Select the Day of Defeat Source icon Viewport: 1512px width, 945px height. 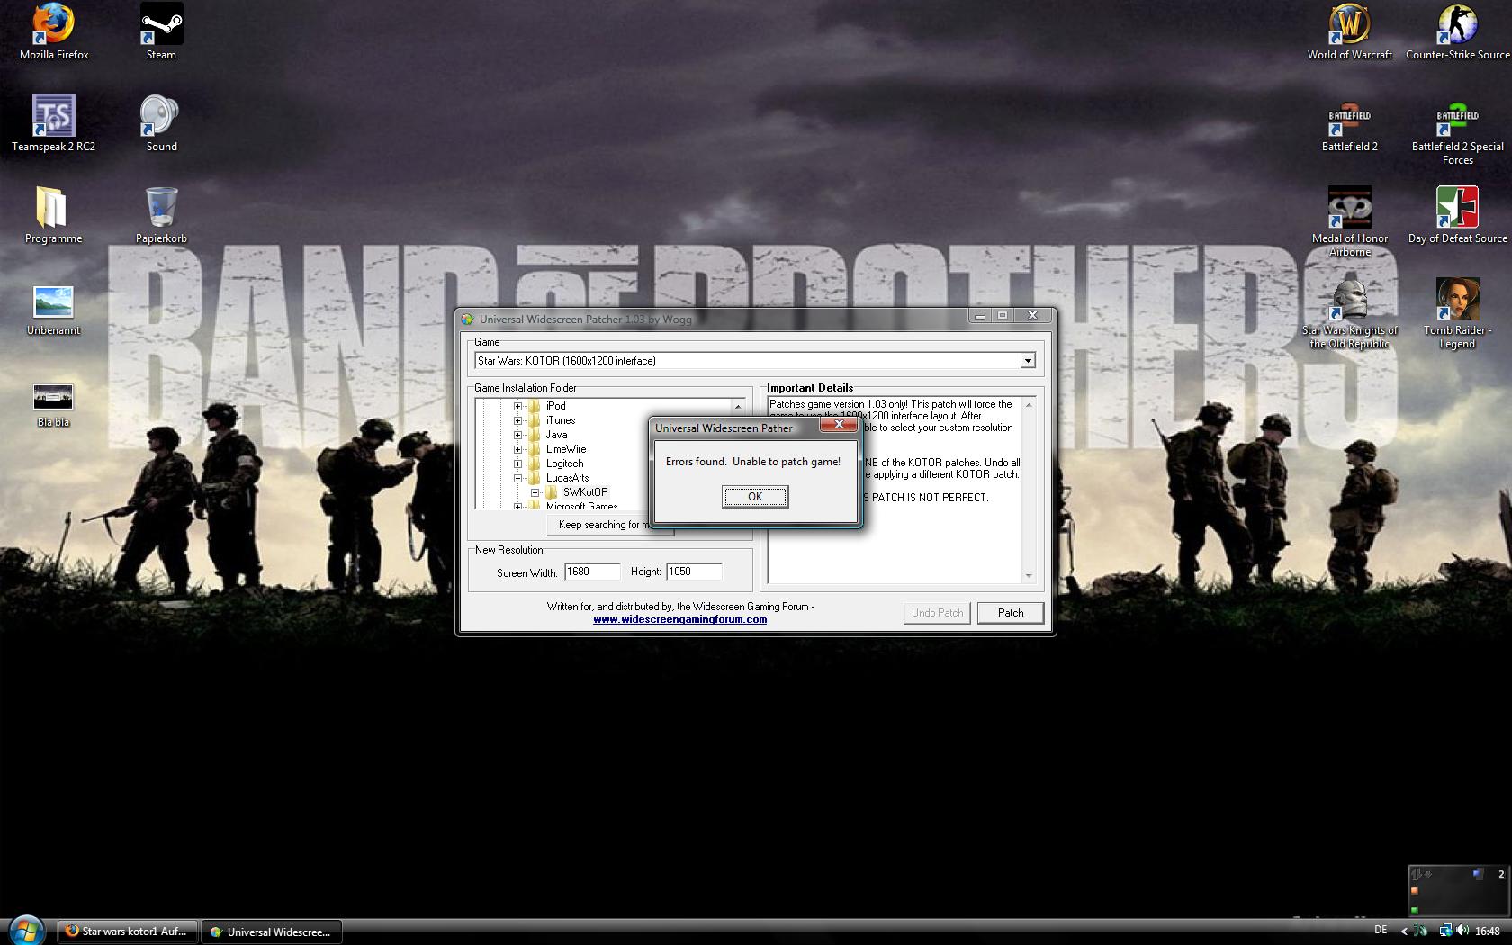tap(1457, 208)
